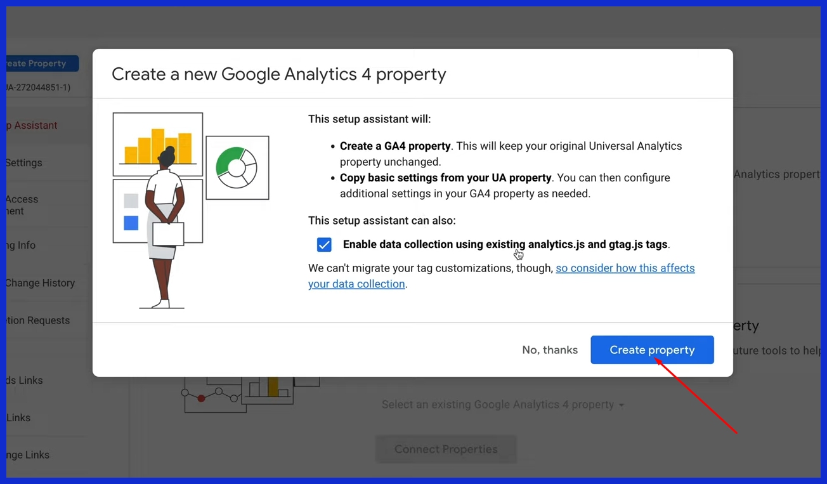
Task: Open Data Deletion Requests sidebar item
Action: (38, 320)
